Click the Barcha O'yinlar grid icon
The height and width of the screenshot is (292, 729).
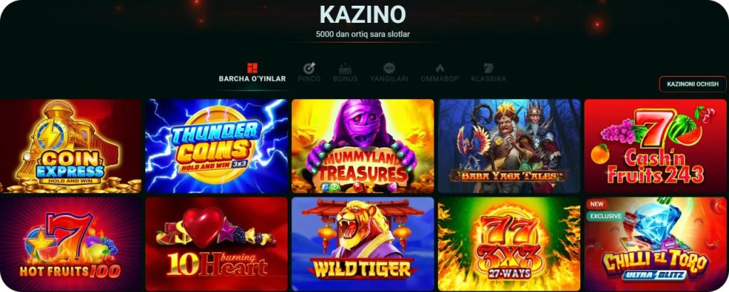(x=252, y=68)
